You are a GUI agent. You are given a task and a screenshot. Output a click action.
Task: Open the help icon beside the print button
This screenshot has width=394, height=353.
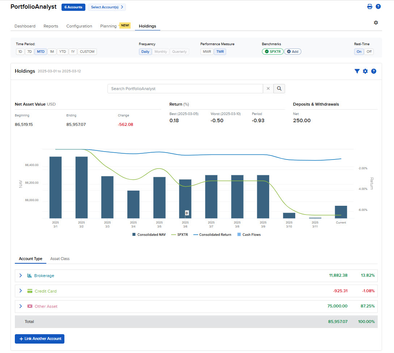[x=378, y=6]
